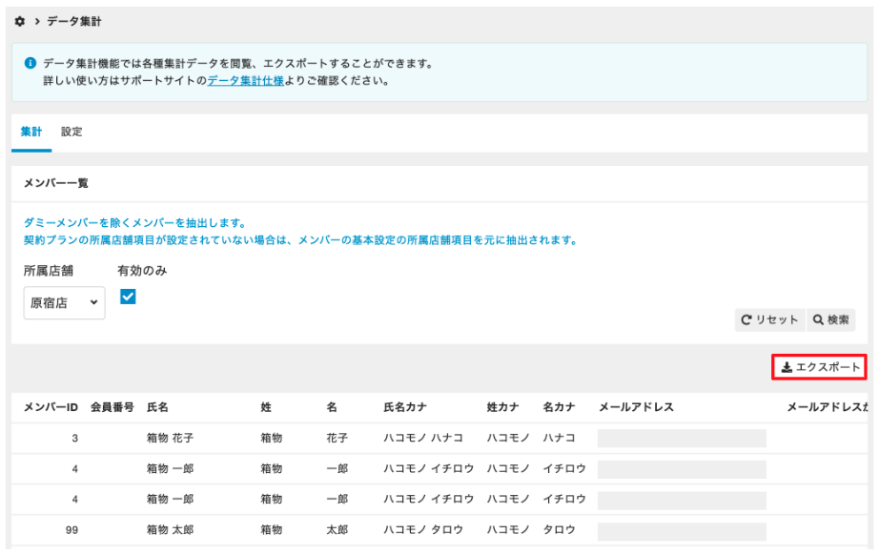Click the magnifier icon on 検索 button

tap(818, 319)
